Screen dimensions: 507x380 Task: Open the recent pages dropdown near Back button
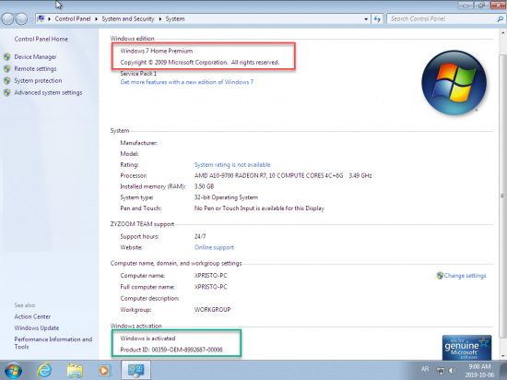click(31, 19)
